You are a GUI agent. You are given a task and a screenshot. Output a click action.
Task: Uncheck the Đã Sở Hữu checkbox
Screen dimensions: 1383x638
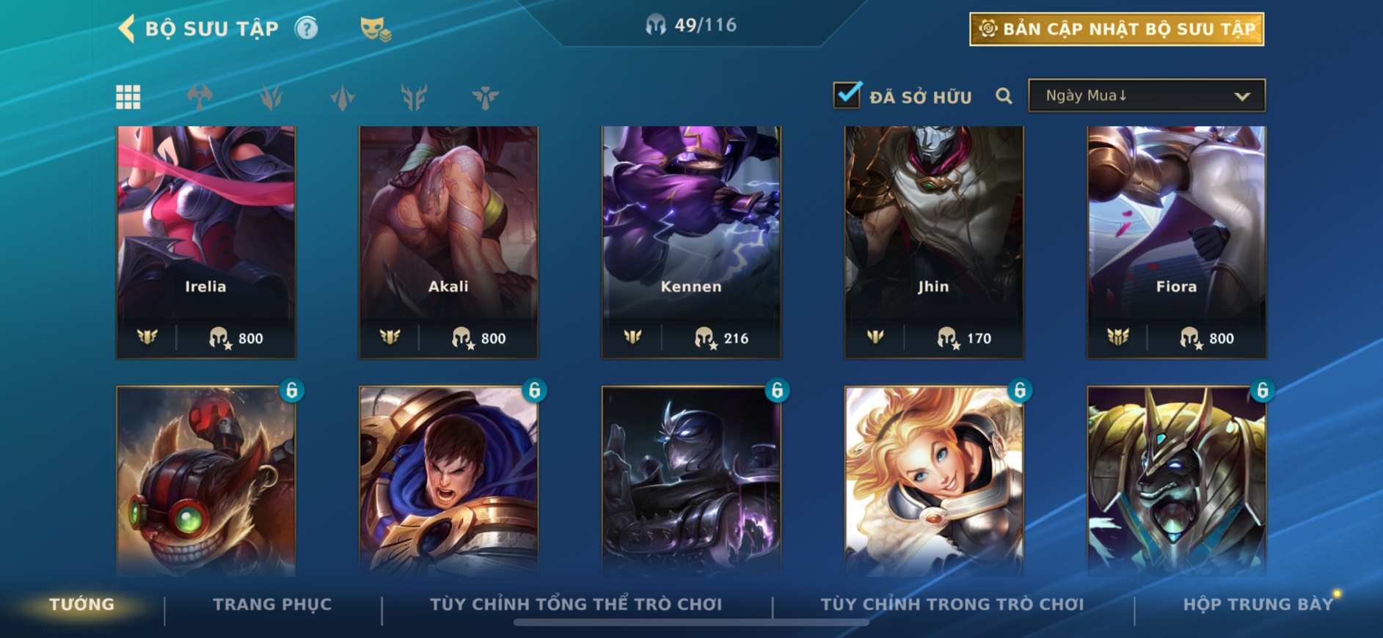click(x=847, y=95)
